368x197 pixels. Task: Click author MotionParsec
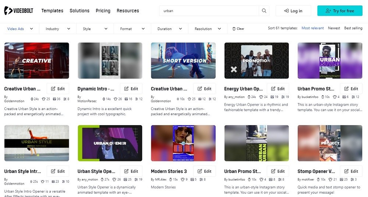point(87,101)
